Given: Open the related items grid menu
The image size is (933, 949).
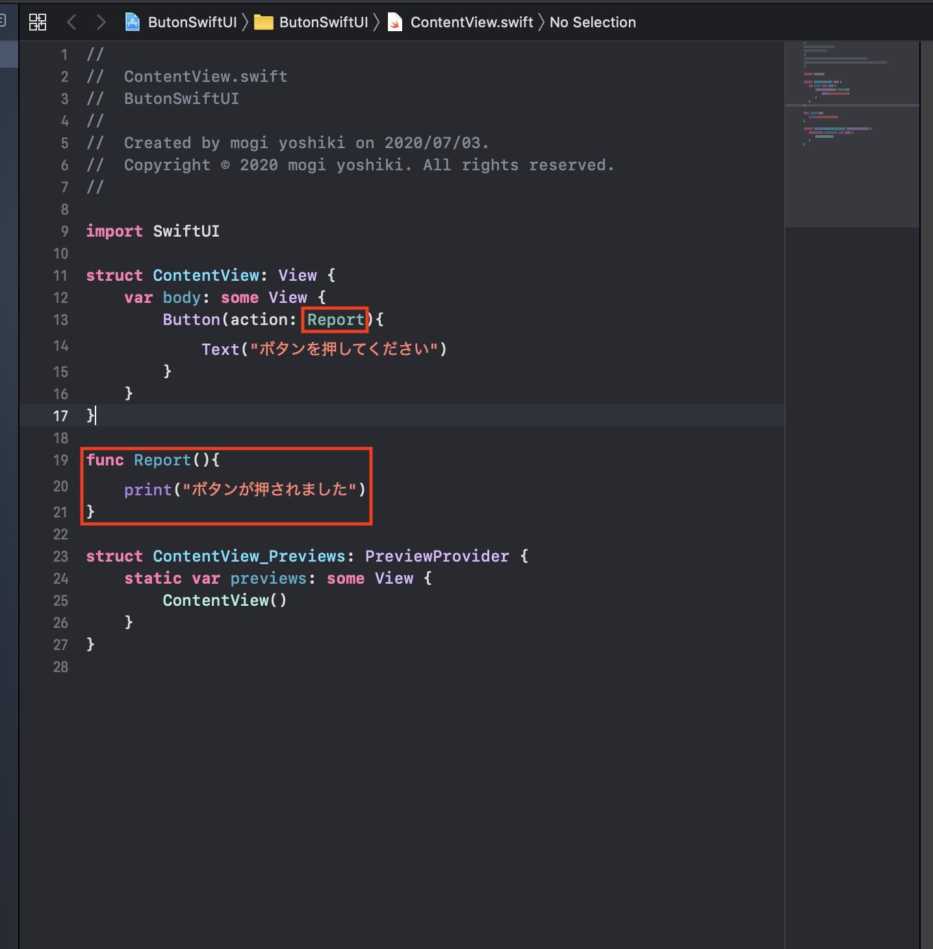Looking at the screenshot, I should tap(38, 22).
